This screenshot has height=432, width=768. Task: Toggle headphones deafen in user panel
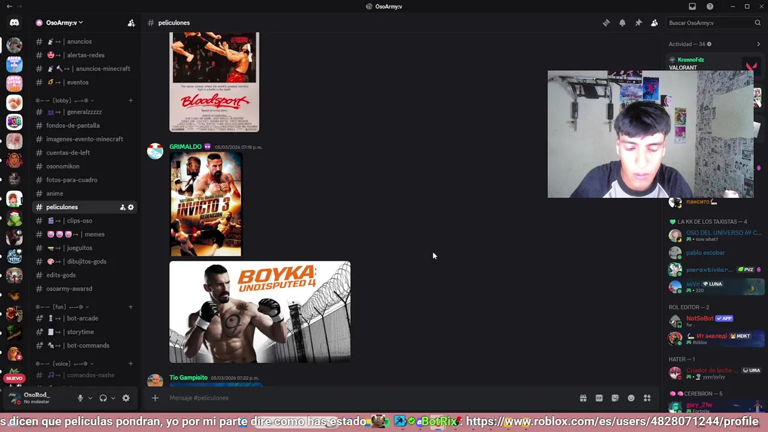click(103, 398)
